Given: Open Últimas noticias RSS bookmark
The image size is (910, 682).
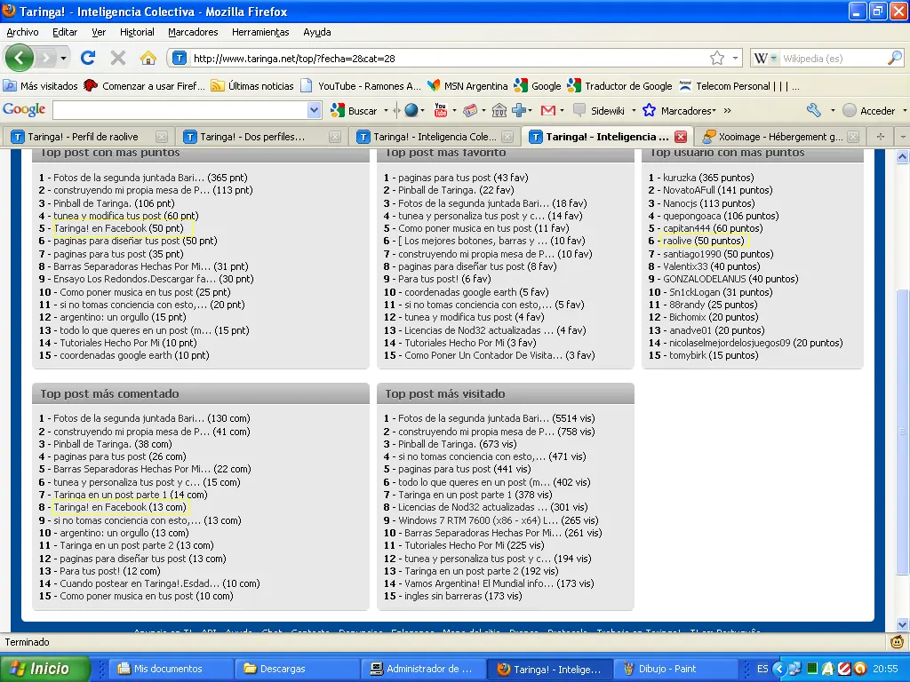Looking at the screenshot, I should click(x=252, y=86).
